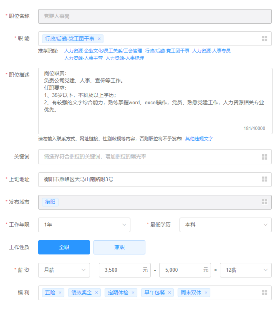
Task: Click the minimum salary 3,500 field
Action: pyautogui.click(x=125, y=270)
